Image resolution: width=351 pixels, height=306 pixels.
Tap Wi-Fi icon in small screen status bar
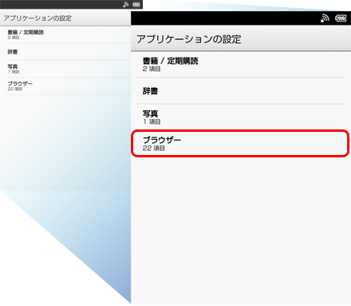tap(126, 5)
